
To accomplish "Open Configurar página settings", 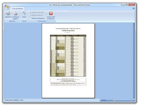I will tap(15, 15).
